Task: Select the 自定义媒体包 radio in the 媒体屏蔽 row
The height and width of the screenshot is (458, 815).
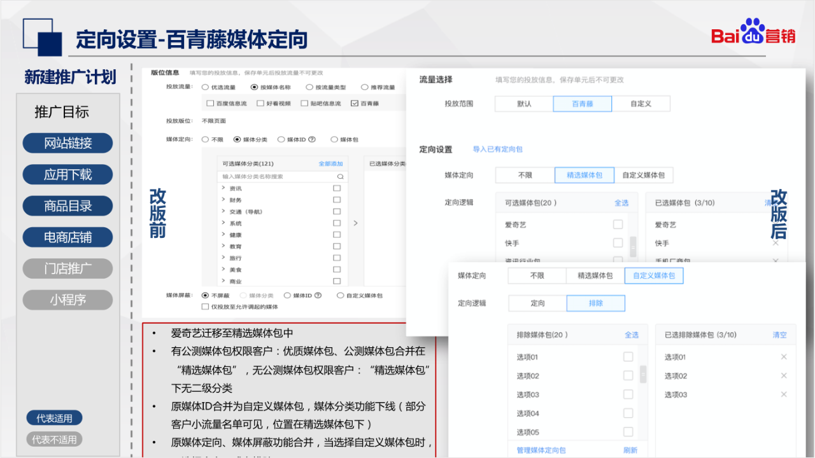Action: click(340, 295)
